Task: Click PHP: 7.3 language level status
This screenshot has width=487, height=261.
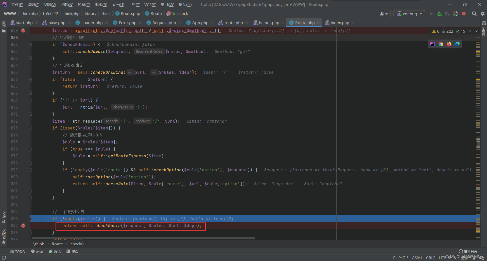Action: pyautogui.click(x=401, y=258)
